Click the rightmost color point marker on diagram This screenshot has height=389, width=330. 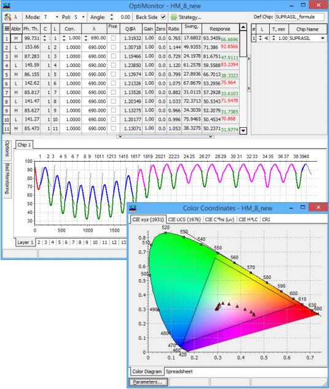click(x=254, y=315)
